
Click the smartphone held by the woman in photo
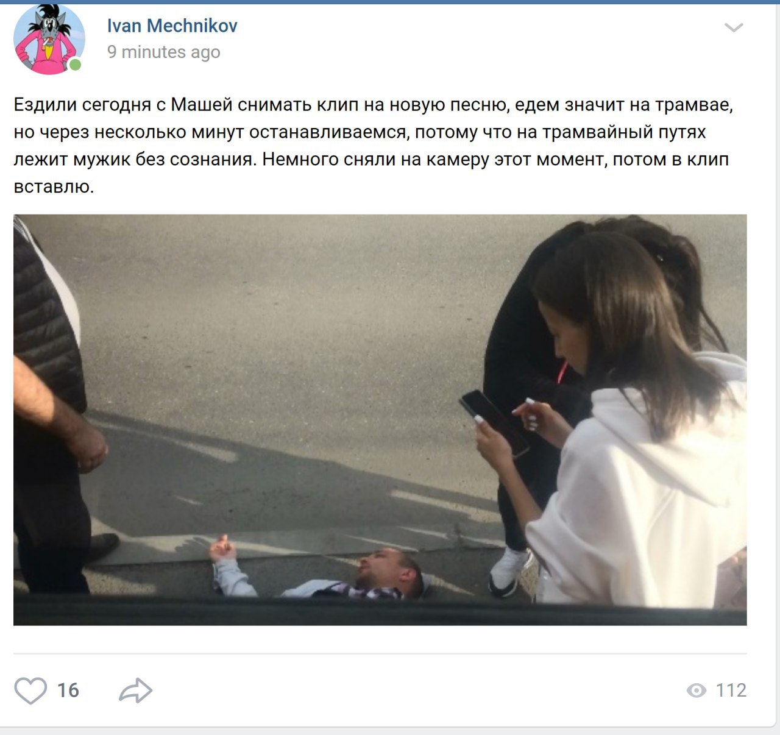(494, 422)
